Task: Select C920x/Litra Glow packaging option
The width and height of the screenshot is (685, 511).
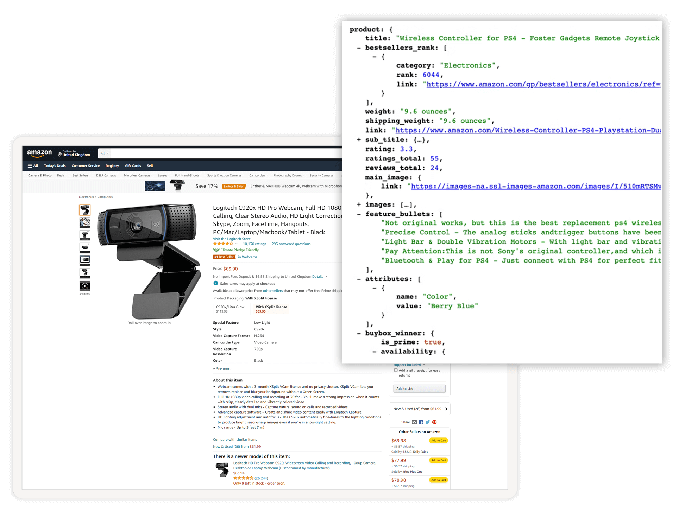Action: pos(231,309)
